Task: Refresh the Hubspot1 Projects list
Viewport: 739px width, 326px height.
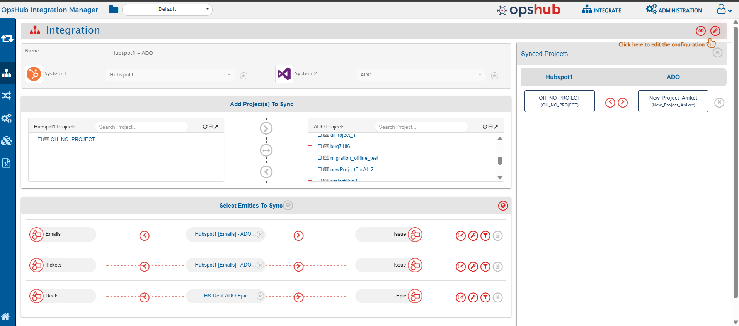Action: point(205,127)
